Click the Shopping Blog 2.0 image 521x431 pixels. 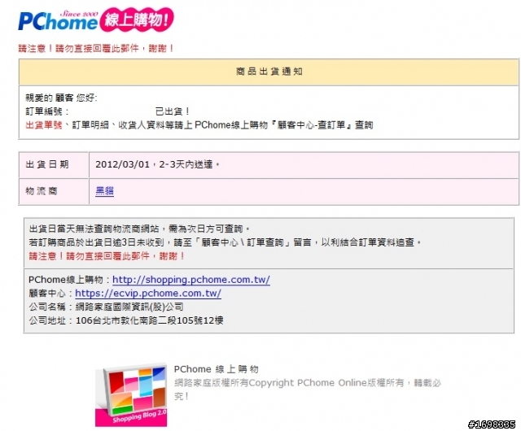click(131, 395)
